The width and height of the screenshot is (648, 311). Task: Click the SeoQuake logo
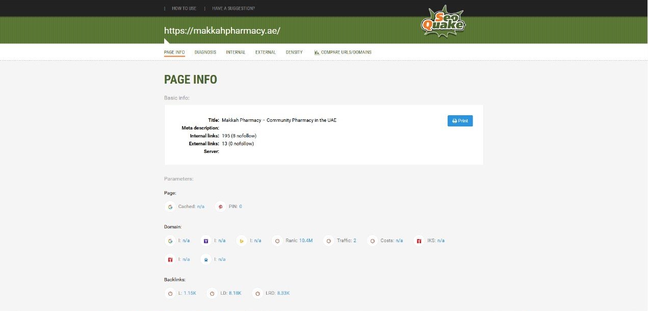coord(443,21)
